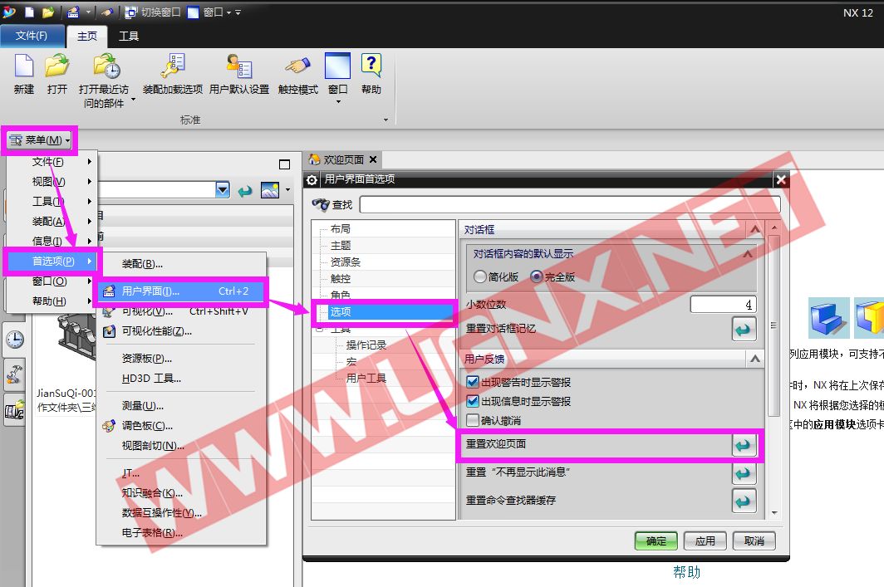Click the blue model thumbnail on welcome page
Viewport: 884px width, 587px height.
click(x=829, y=318)
